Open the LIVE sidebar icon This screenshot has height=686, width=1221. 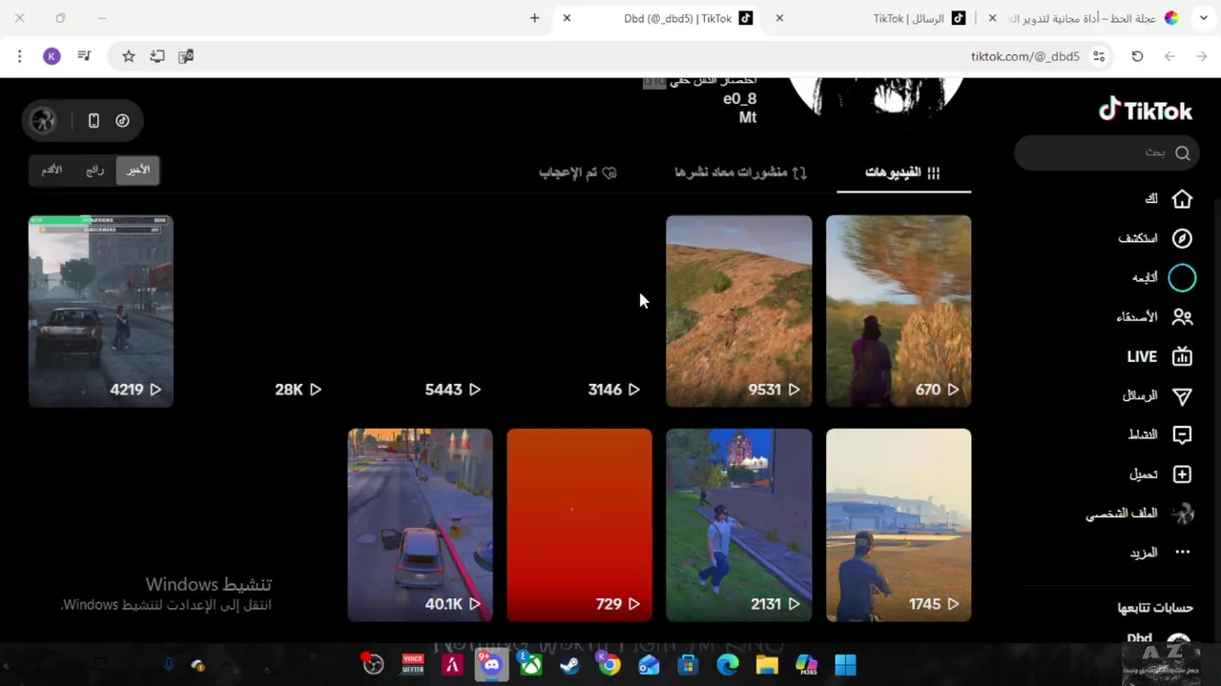click(x=1182, y=356)
